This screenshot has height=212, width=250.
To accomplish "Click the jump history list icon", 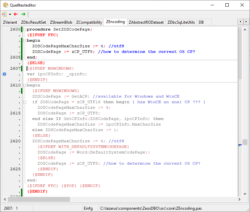I will tap(5, 14).
